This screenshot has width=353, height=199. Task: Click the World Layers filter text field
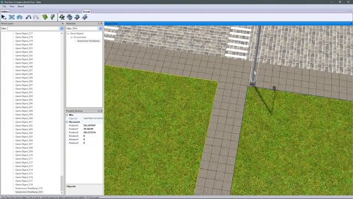tap(33, 28)
